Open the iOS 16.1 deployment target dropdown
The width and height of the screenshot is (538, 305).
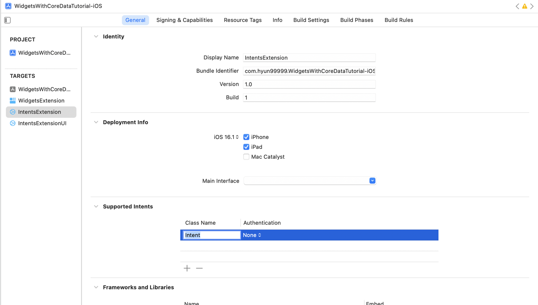[227, 137]
